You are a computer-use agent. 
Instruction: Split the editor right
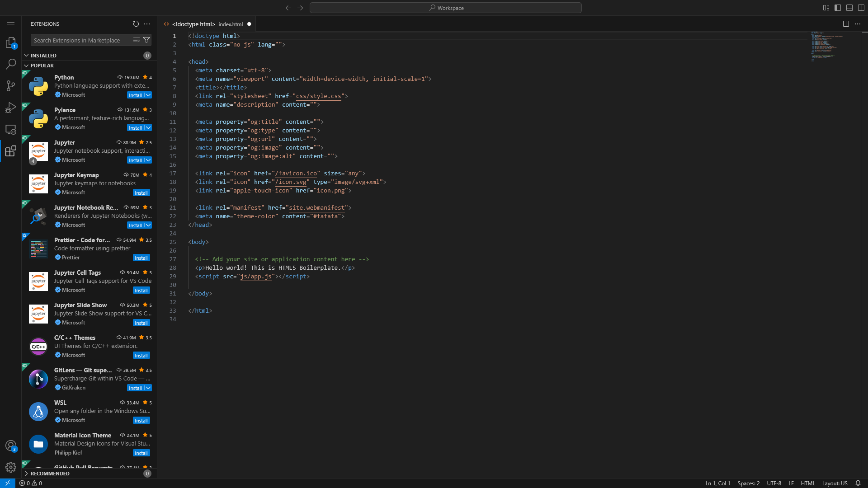846,24
